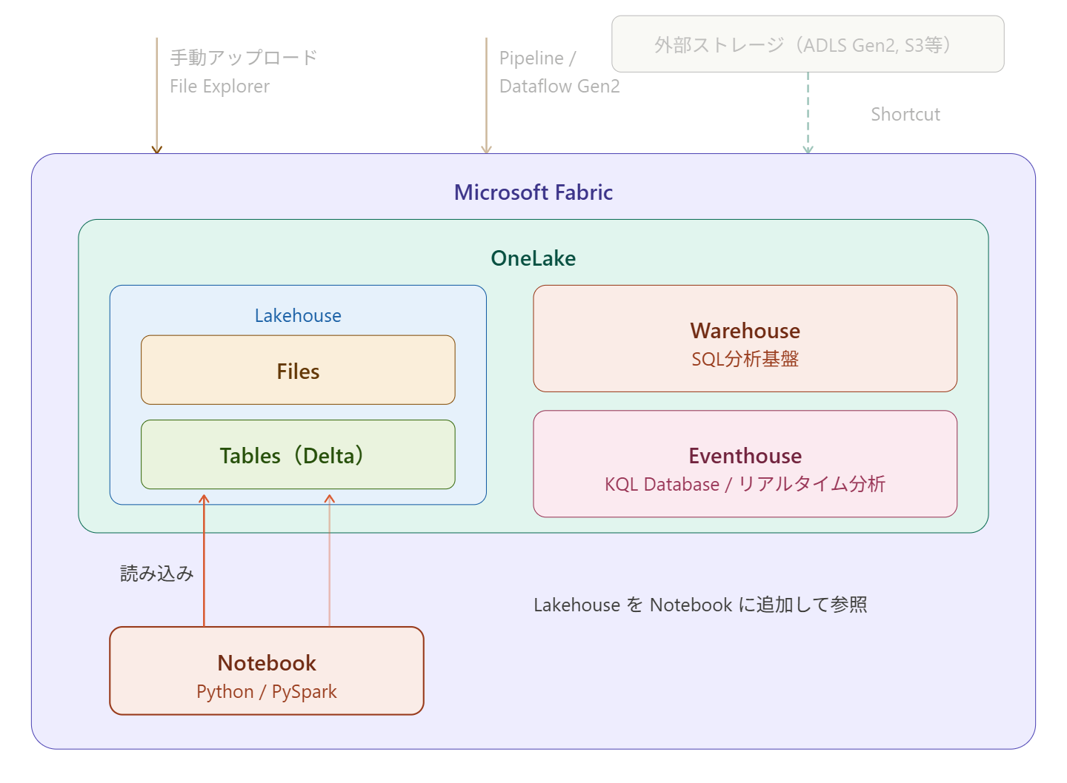Click the KQL Database / リアルタイム分析 text
This screenshot has width=1067, height=783.
[x=745, y=485]
